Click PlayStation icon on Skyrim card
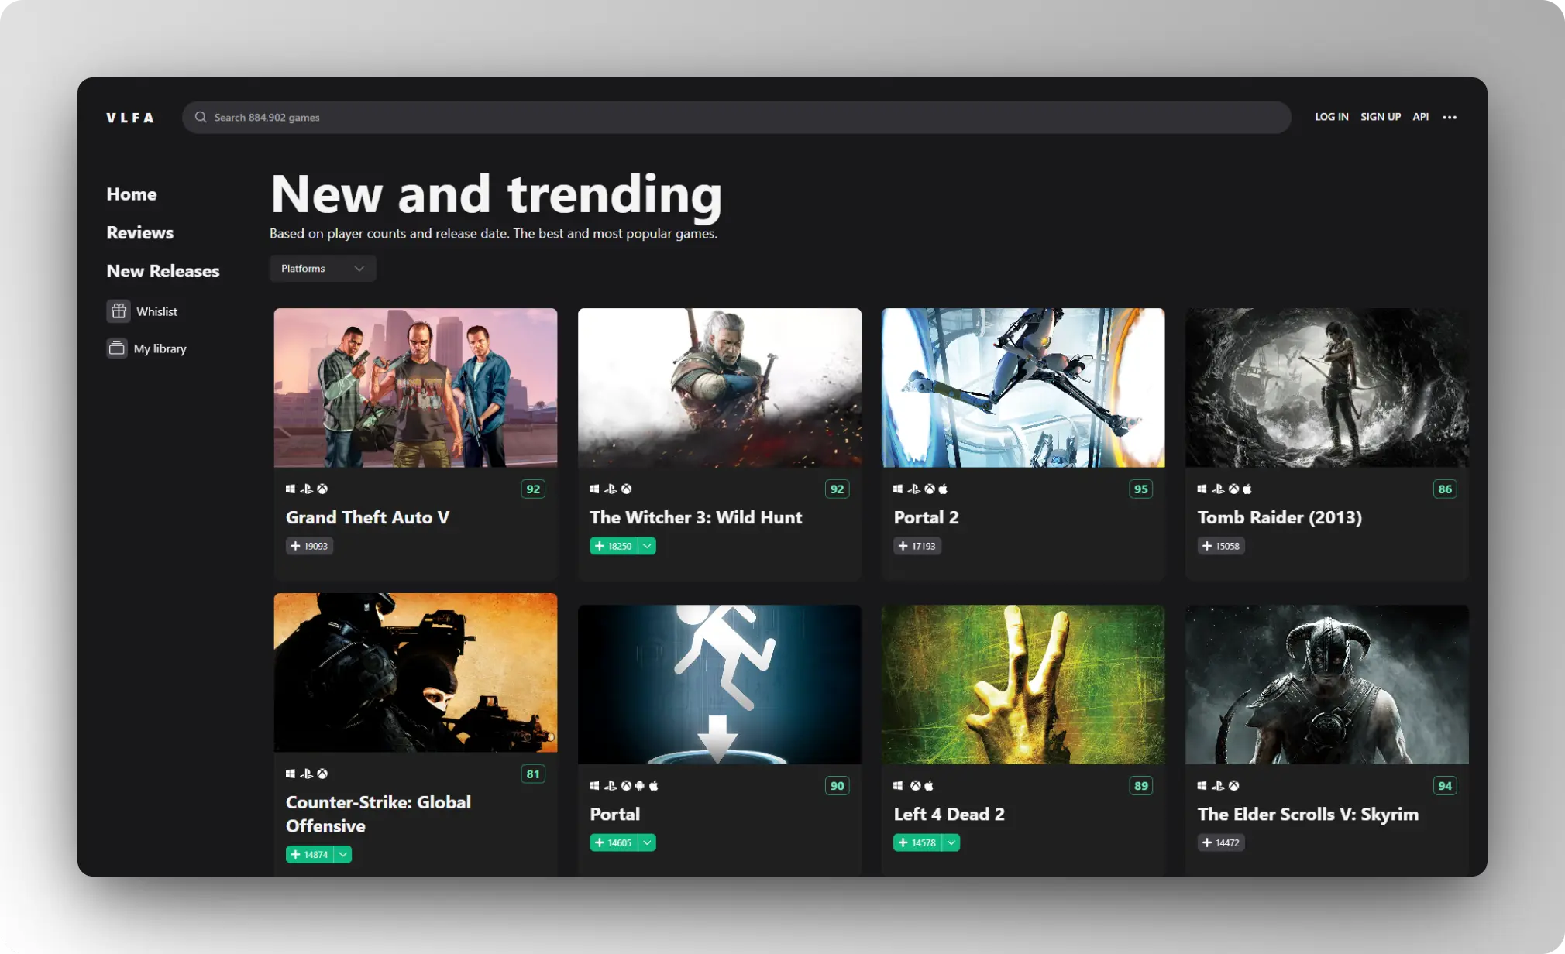1565x954 pixels. pyautogui.click(x=1218, y=785)
